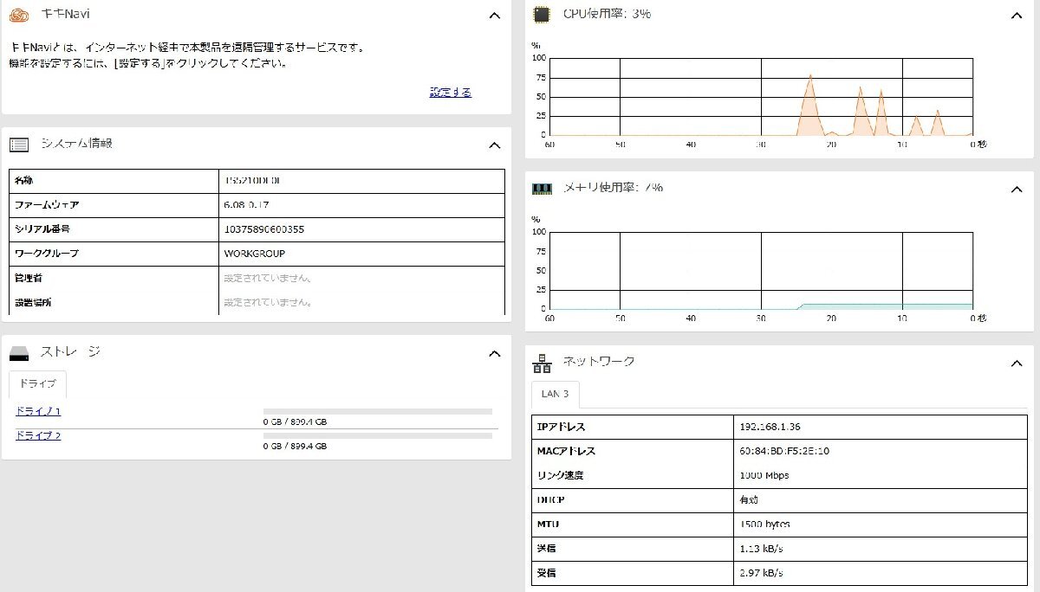Open ドライブ1 details
Image resolution: width=1040 pixels, height=592 pixels.
coord(37,412)
